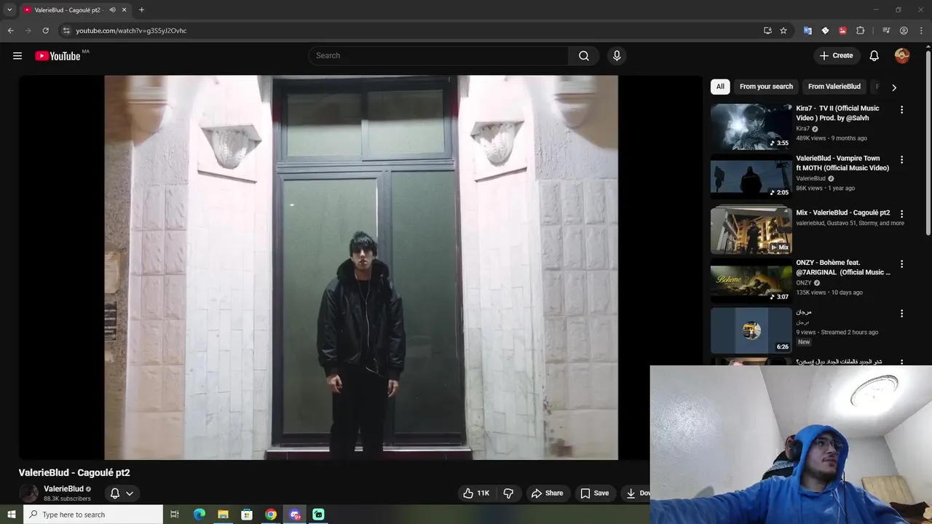This screenshot has height=524, width=932.
Task: Open ValerieBlud channel avatar
Action: [28, 493]
